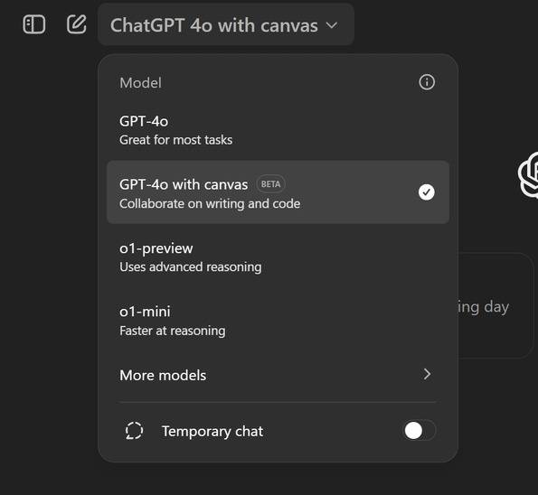
Task: Collapse the ChatGPT 4o with canvas selector
Action: point(226,25)
